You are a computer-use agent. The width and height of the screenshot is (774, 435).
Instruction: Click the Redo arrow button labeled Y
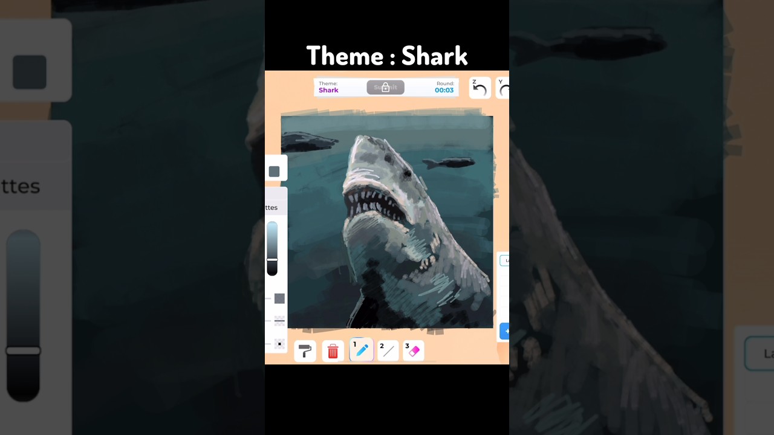coord(503,88)
